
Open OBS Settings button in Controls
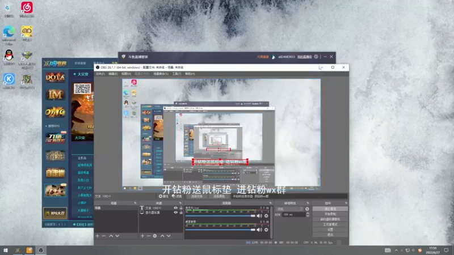[330, 229]
